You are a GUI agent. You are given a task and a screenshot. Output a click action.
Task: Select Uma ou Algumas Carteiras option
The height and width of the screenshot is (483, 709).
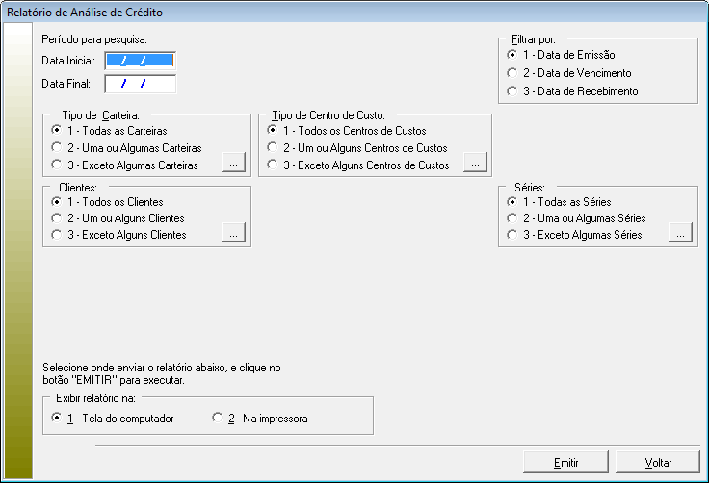56,147
